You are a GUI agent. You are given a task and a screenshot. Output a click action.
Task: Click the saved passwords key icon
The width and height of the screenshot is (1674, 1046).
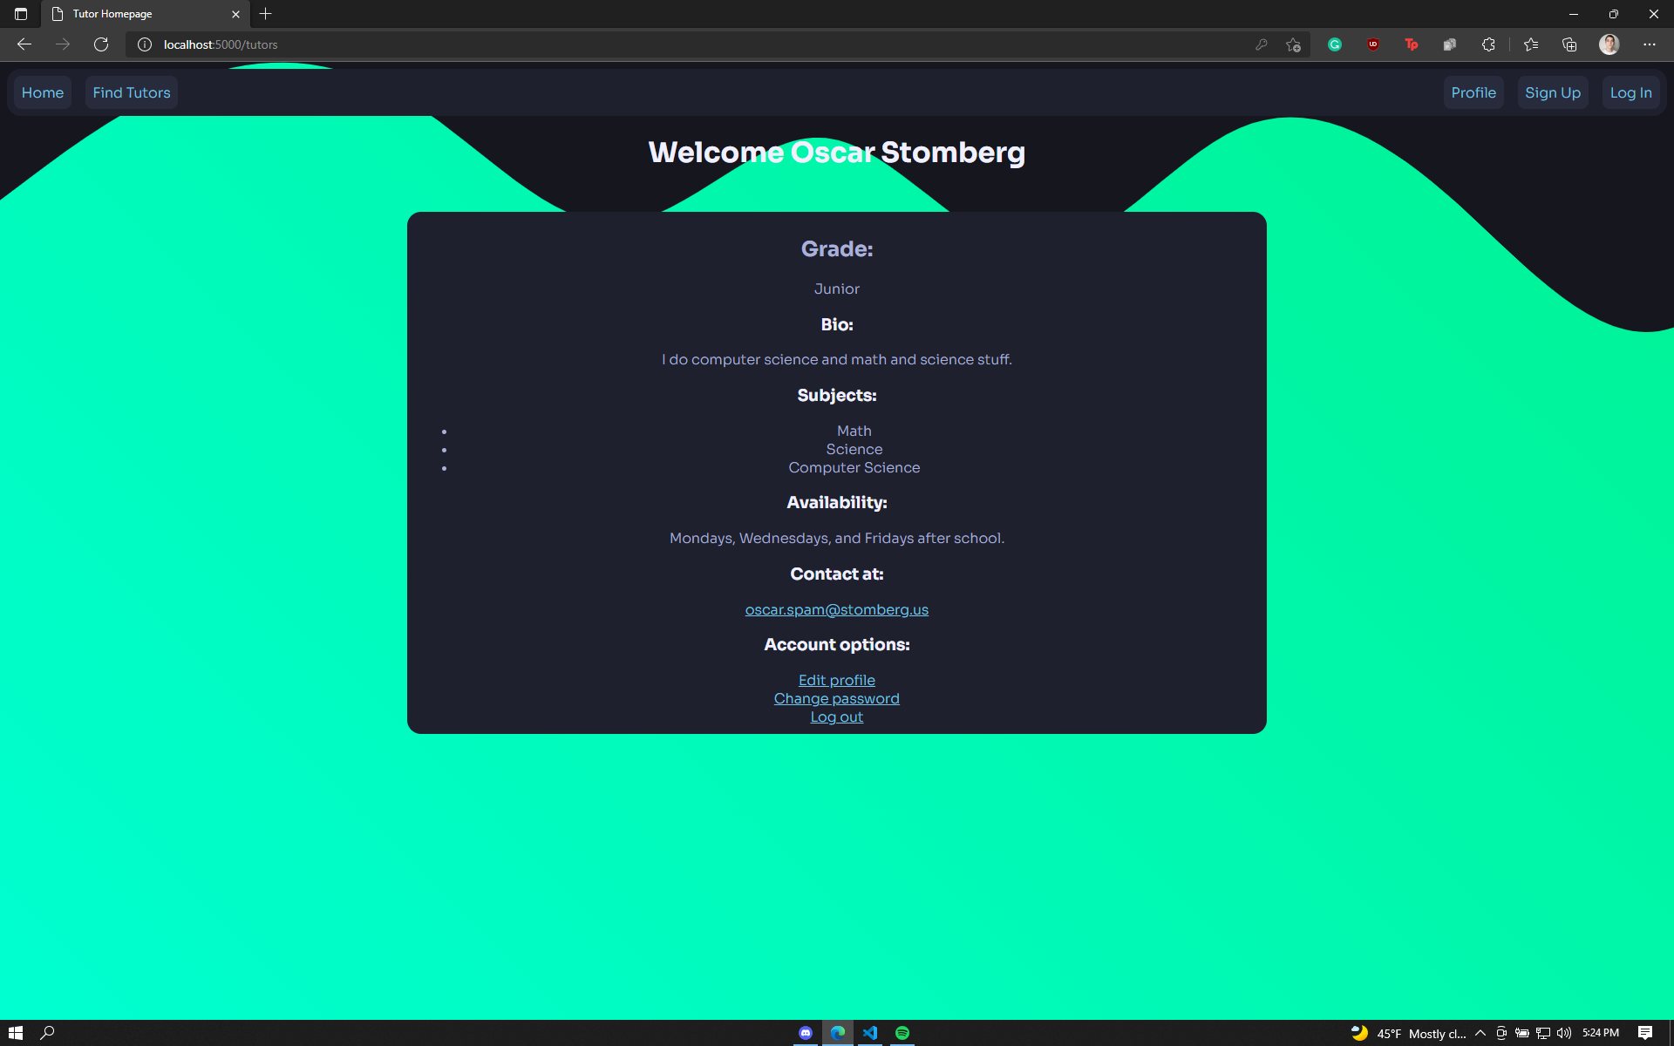point(1261,44)
